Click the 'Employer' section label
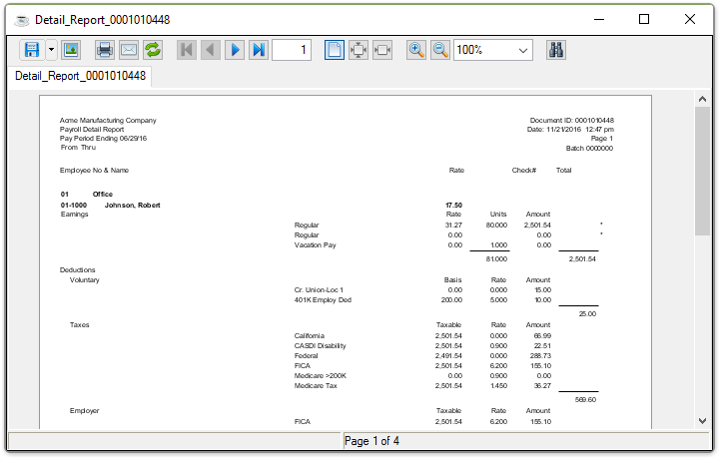 pyautogui.click(x=84, y=411)
